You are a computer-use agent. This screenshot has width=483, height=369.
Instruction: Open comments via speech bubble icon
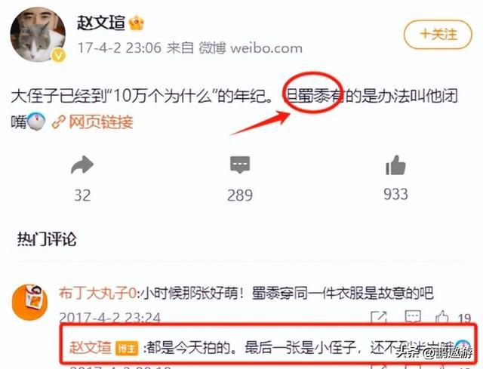point(240,165)
